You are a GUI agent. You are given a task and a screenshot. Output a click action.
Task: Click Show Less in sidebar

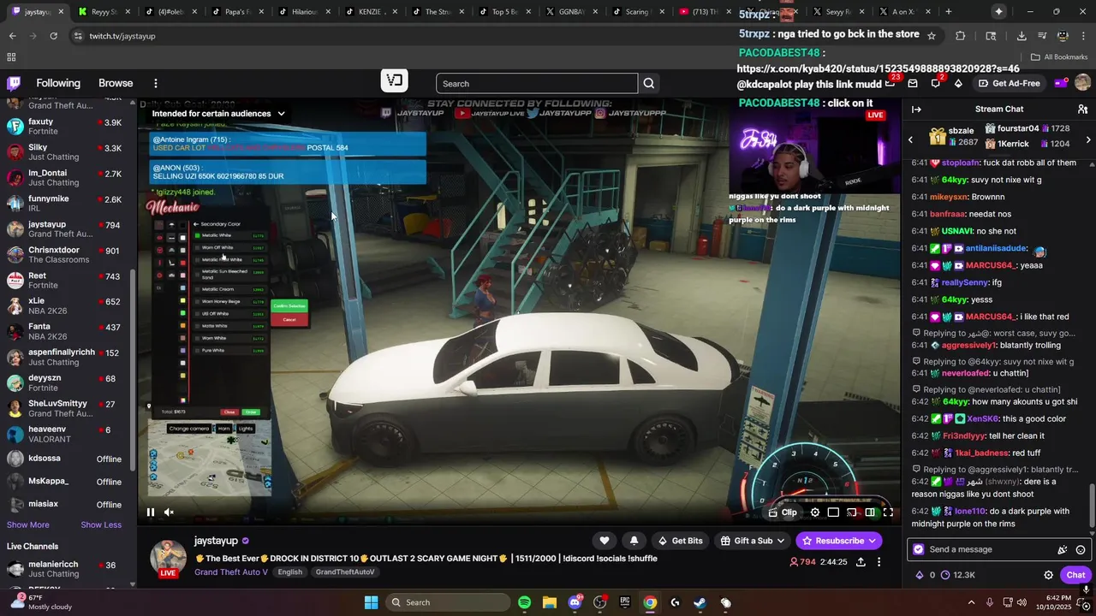pyautogui.click(x=101, y=524)
